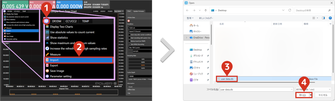The height and width of the screenshot is (101, 335).
Task: Click the Measure ruler icon in enlarged menu
Action: pyautogui.click(x=47, y=54)
